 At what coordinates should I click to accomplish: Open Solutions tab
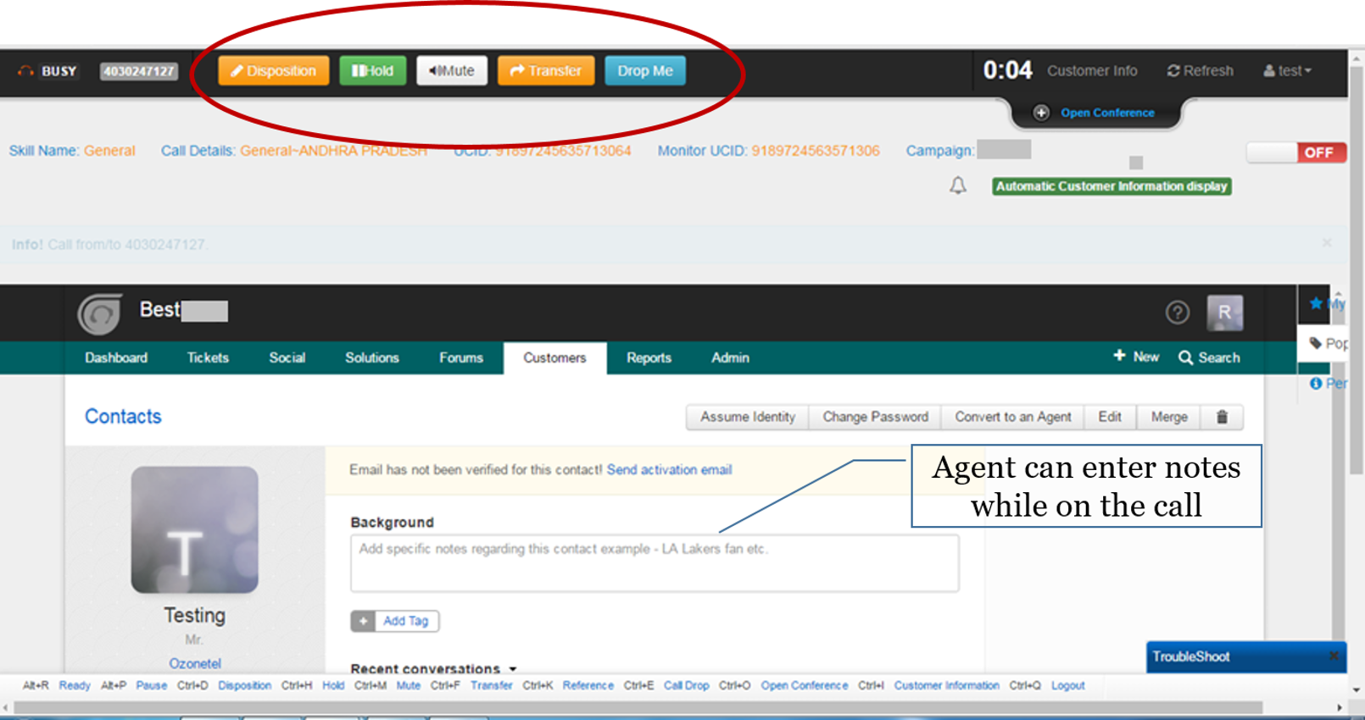372,357
